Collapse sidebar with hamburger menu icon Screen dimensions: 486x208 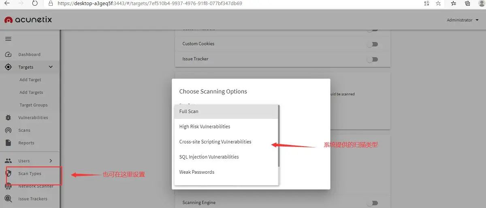click(8, 39)
